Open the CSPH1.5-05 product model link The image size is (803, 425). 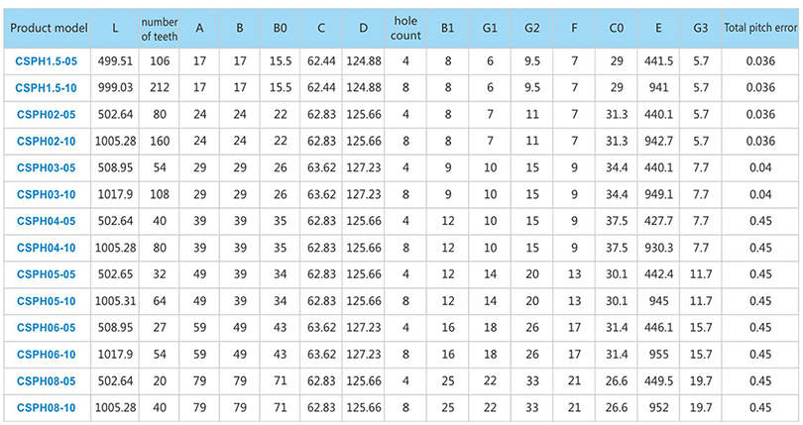pos(46,61)
